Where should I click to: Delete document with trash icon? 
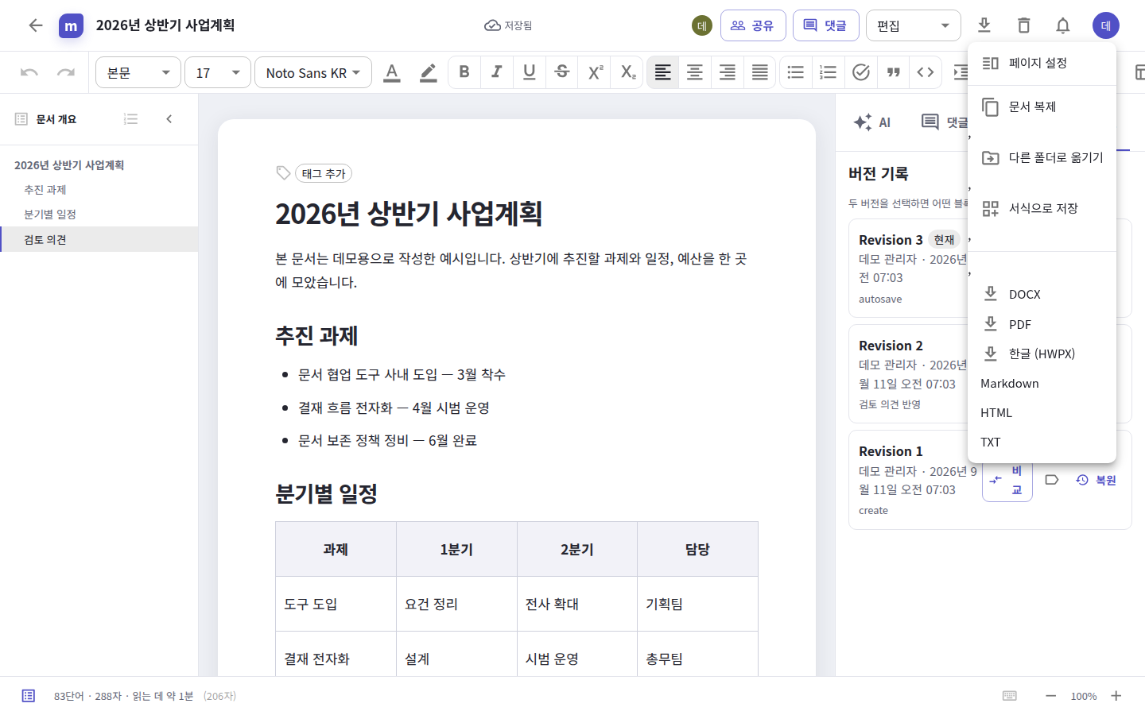click(1023, 25)
